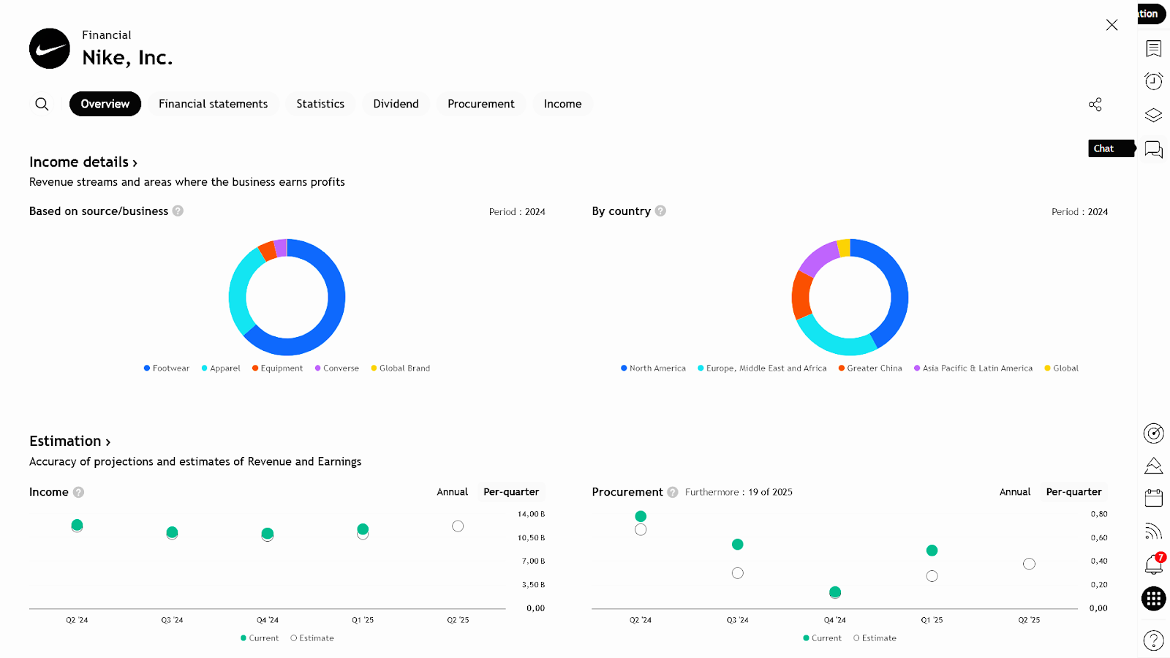Open the apps grid icon
The width and height of the screenshot is (1170, 658).
(1153, 599)
